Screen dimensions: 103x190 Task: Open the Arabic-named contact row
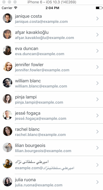(51, 165)
